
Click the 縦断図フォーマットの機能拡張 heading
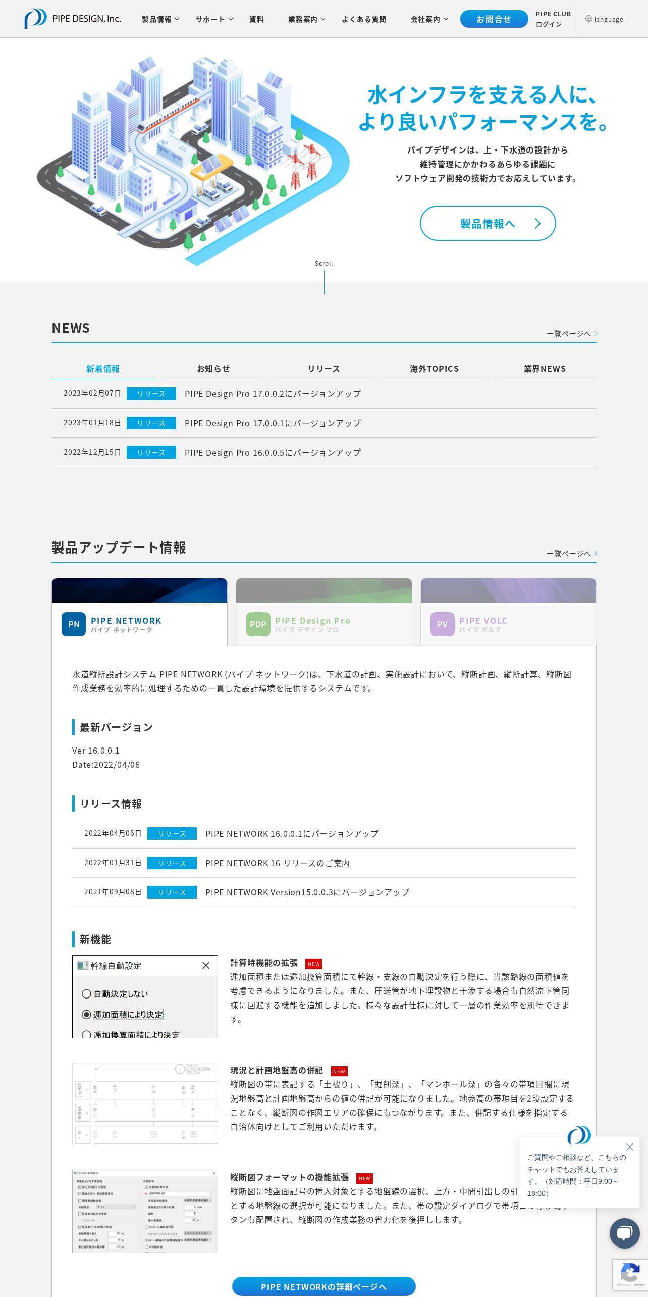pos(290,1177)
